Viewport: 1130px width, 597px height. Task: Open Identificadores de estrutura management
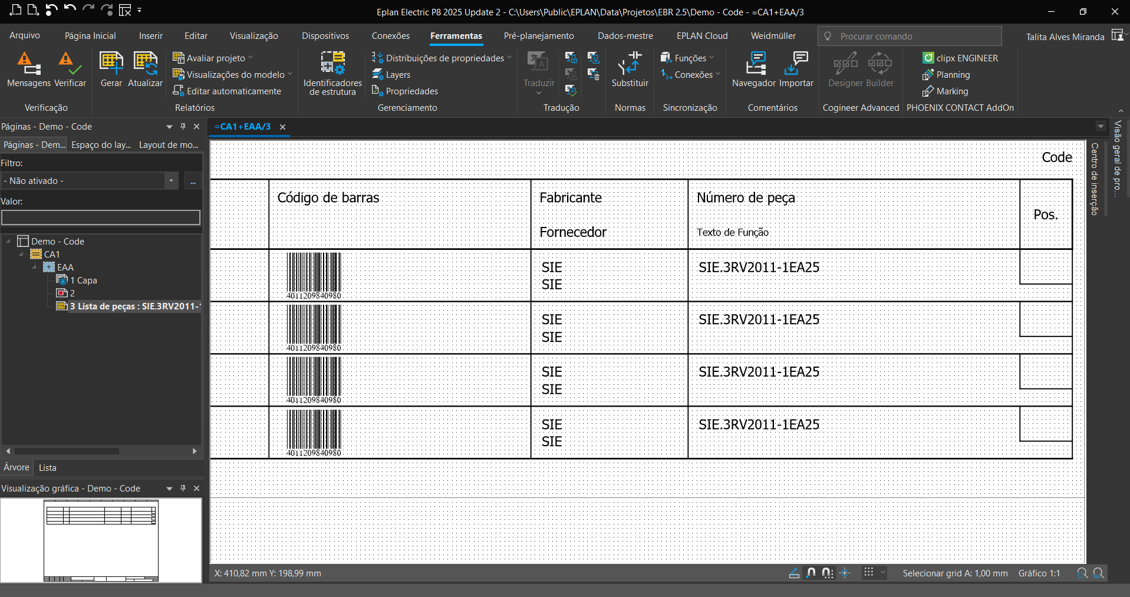(x=332, y=73)
